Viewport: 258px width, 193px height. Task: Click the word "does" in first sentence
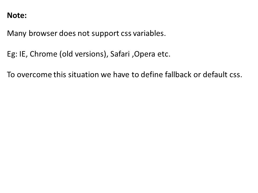pos(67,33)
